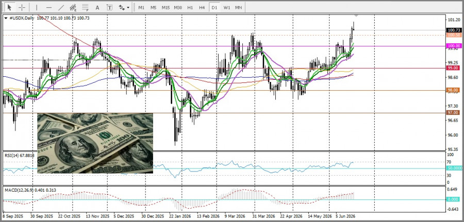Click the cyan 0.000 MACD level label

tap(454, 199)
